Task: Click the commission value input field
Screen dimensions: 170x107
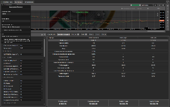Action: point(16,21)
